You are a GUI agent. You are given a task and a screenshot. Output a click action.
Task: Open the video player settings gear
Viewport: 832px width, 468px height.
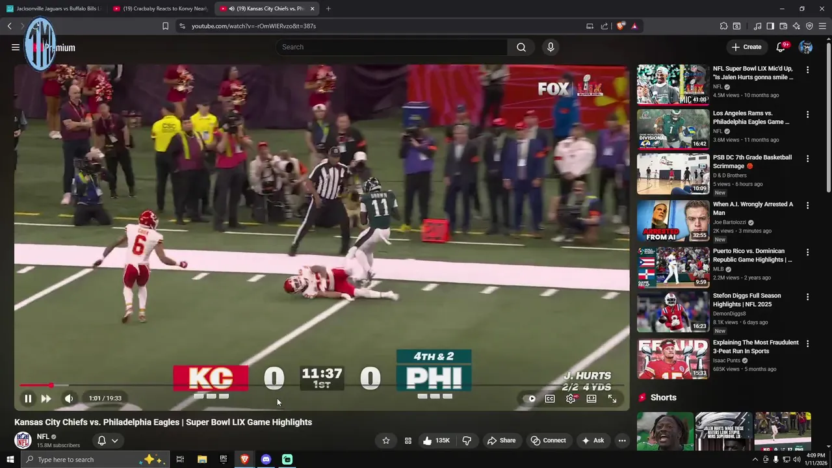click(x=571, y=398)
